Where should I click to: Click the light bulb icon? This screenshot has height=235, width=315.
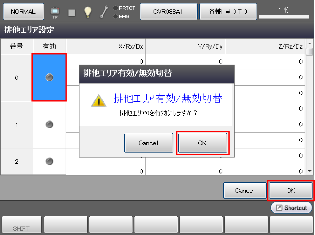pos(88,12)
